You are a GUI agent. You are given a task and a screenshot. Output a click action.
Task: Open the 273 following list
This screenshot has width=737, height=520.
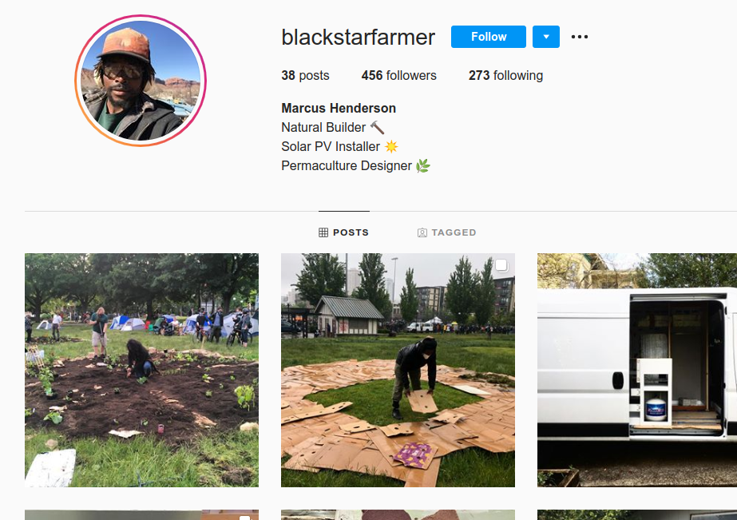pyautogui.click(x=505, y=75)
